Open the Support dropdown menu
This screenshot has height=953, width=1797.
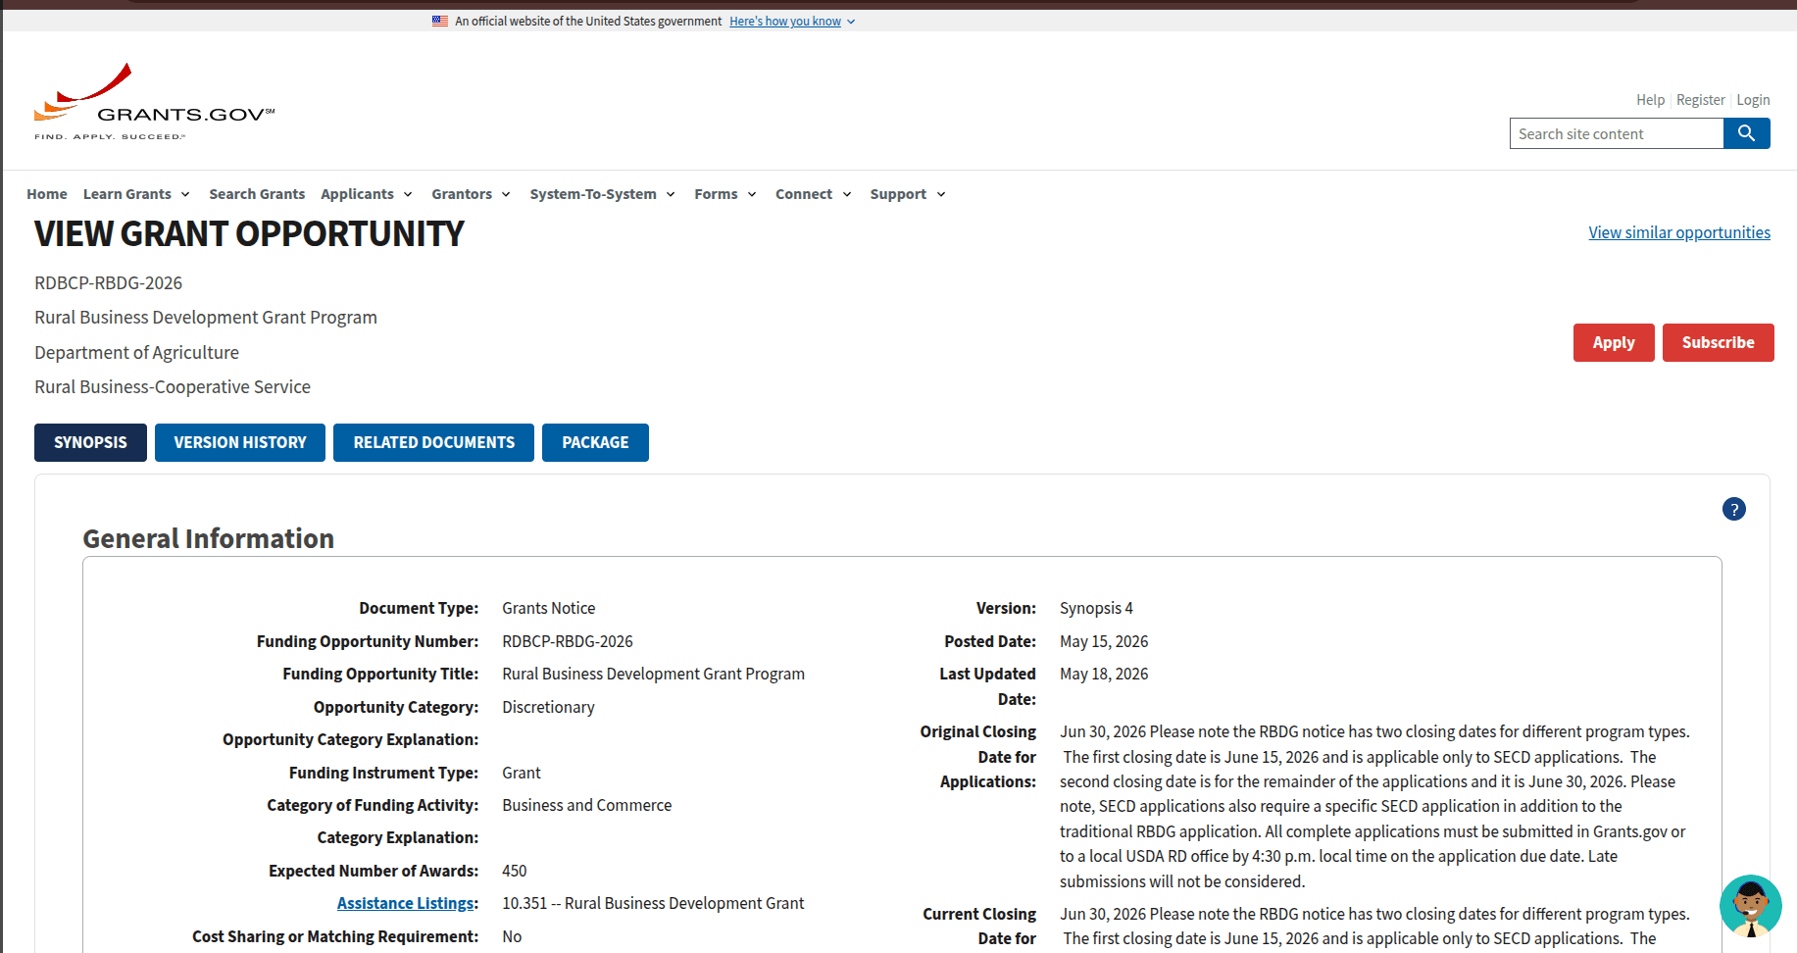tap(908, 194)
